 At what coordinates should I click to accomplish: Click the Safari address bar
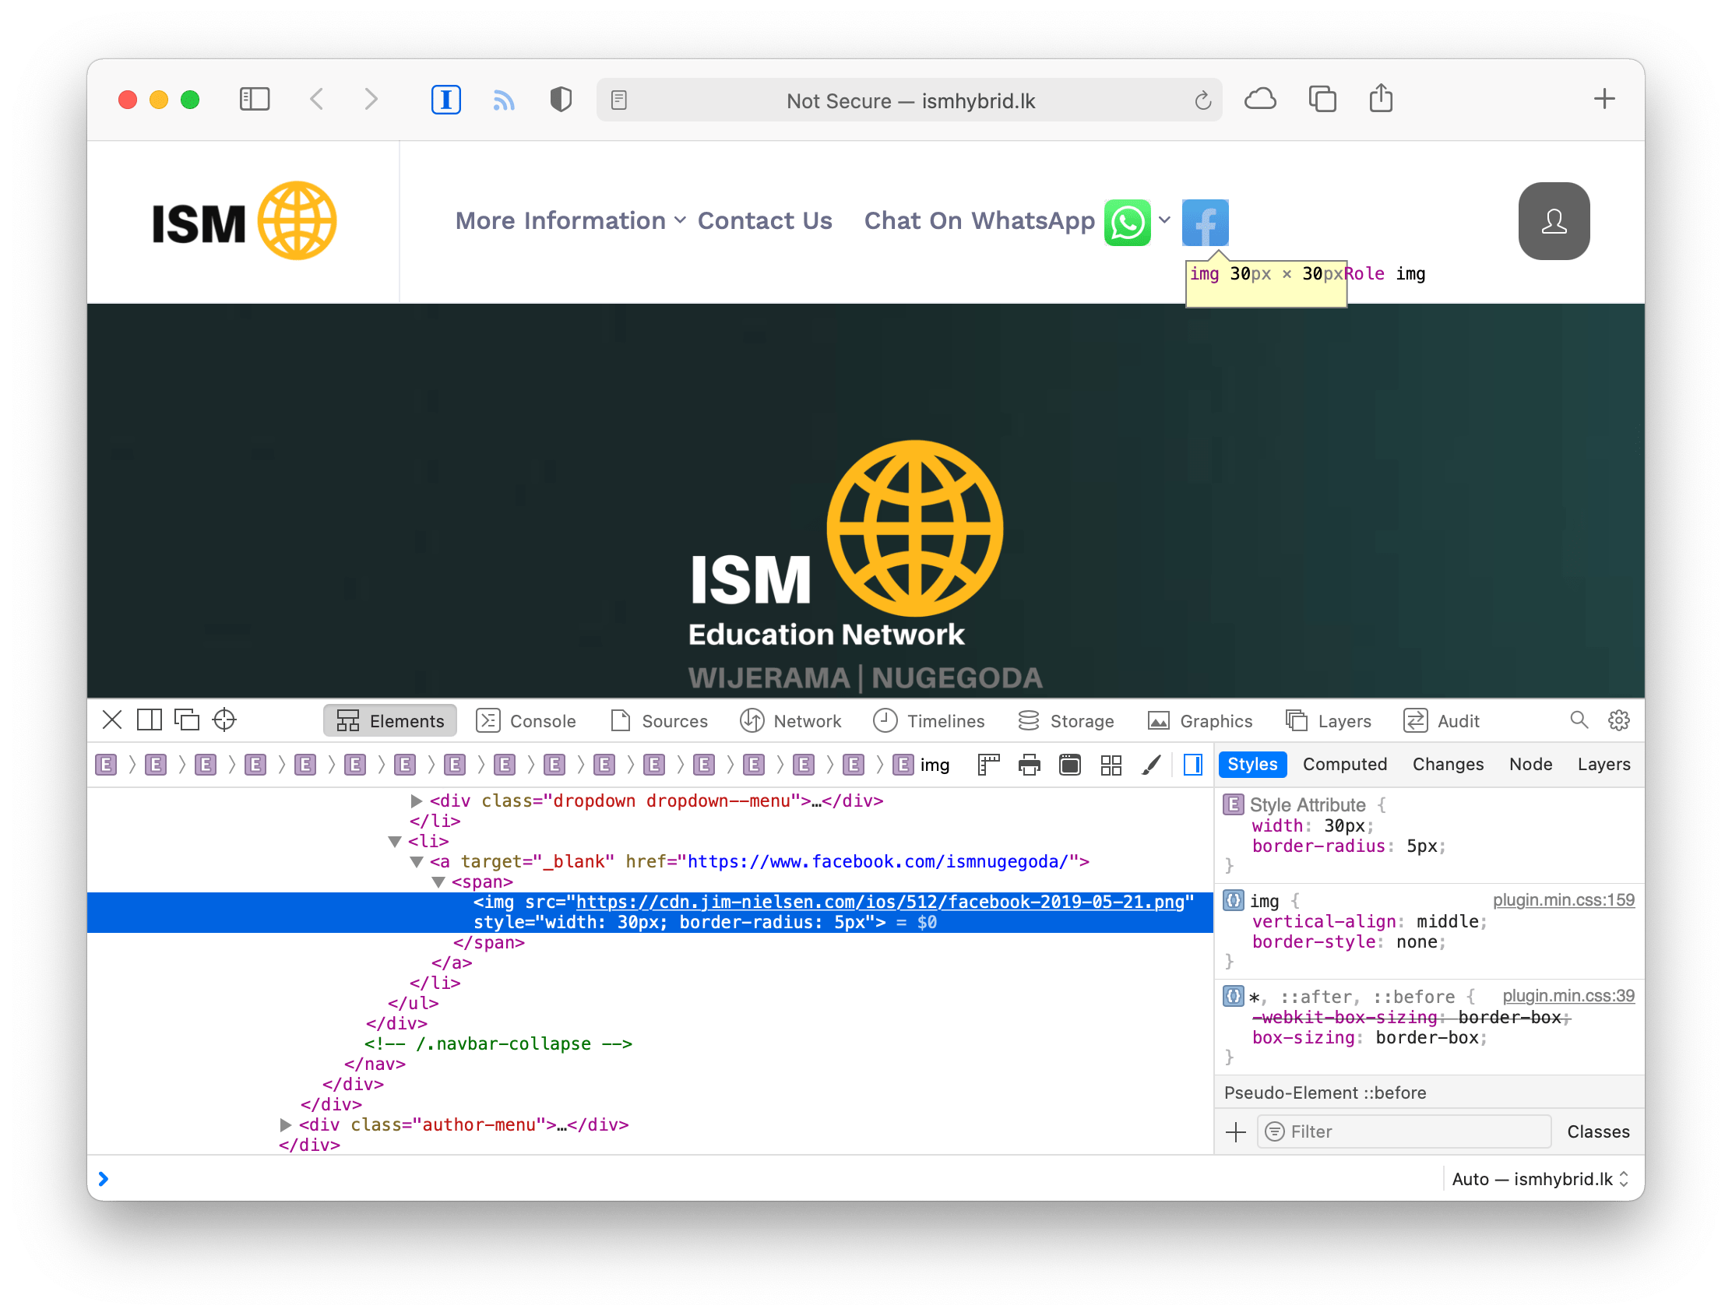[909, 100]
